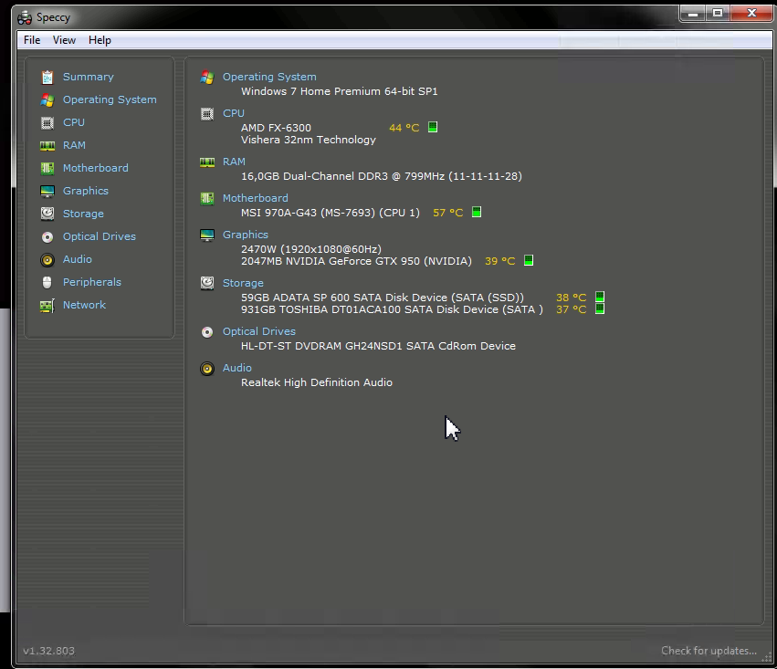Click the Graphics monitor icon in main panel
Viewport: 777px width, 669px height.
click(207, 235)
